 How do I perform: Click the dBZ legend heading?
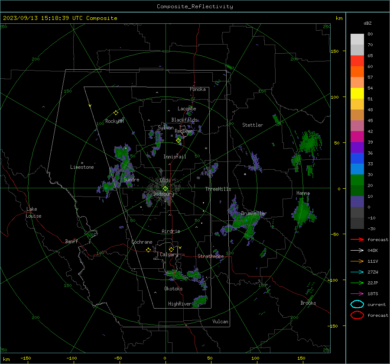[x=367, y=23]
